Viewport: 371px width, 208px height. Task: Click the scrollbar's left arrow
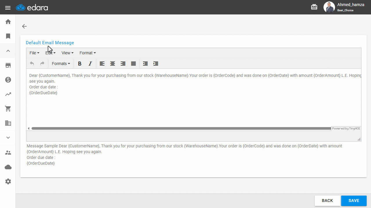pyautogui.click(x=28, y=128)
